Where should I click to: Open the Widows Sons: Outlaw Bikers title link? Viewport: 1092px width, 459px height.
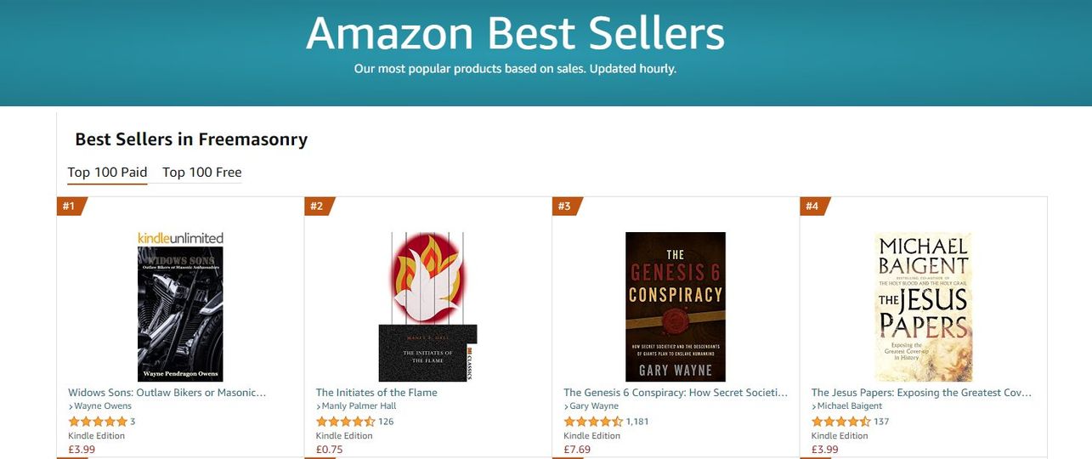[167, 393]
